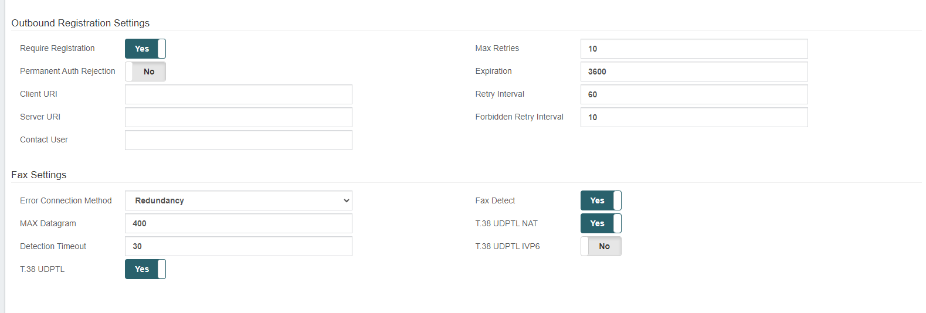
Task: Switch off the T.38 UDPTL toggle
Action: tap(145, 269)
